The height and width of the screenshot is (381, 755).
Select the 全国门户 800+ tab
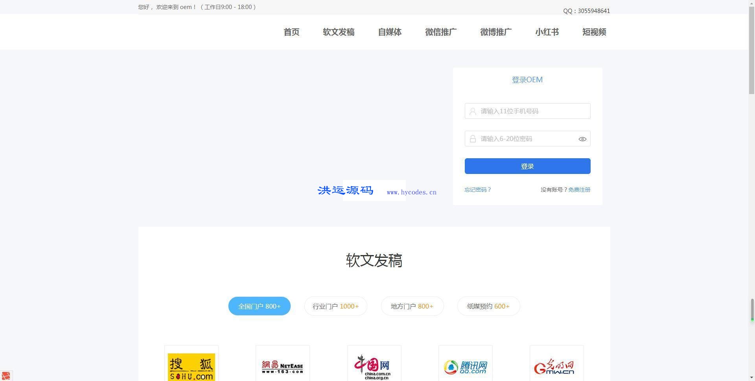click(x=260, y=306)
